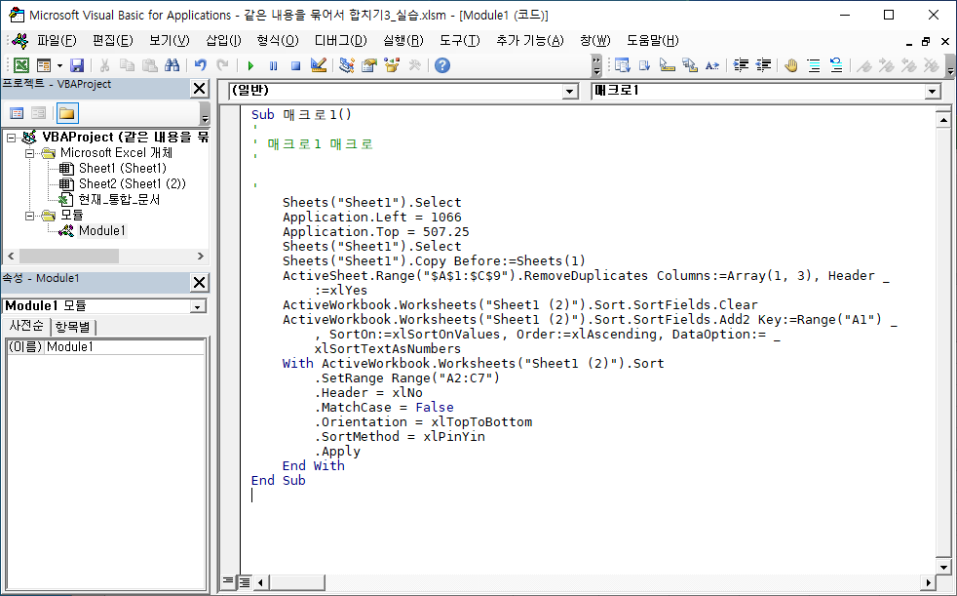This screenshot has height=596, width=957.
Task: Click the Insert UserForm toolbar icon
Action: pos(43,65)
